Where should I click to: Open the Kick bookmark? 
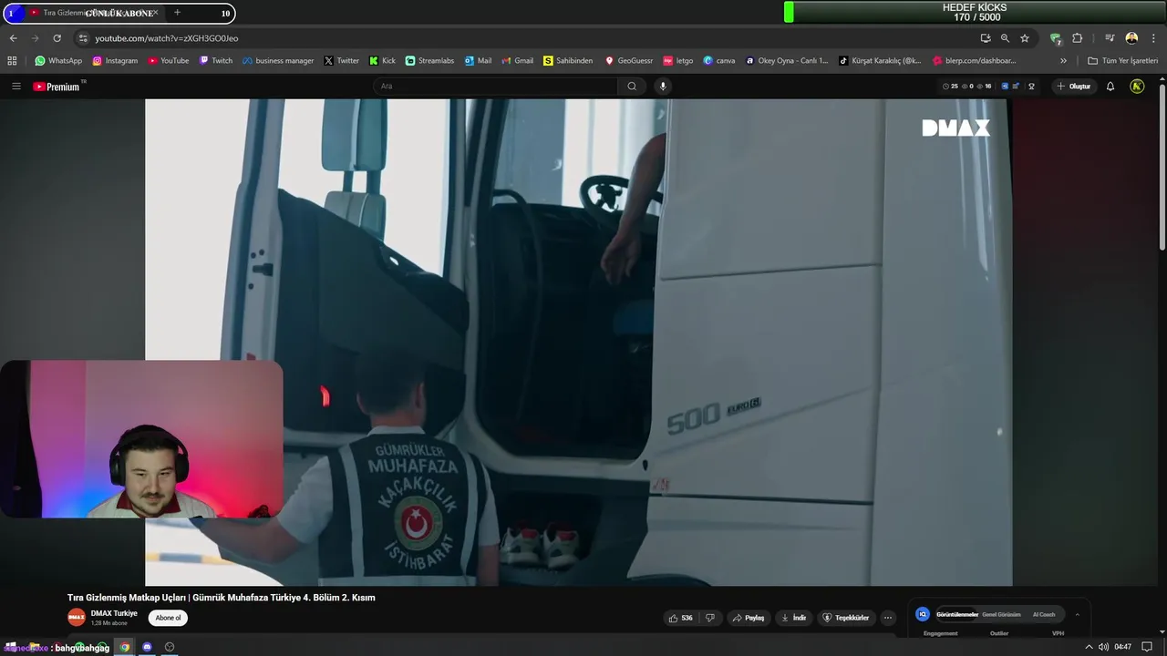[x=382, y=61]
